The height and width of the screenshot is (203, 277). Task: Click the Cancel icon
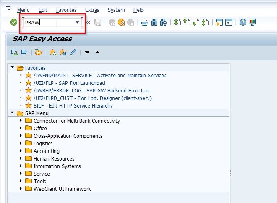[131, 22]
